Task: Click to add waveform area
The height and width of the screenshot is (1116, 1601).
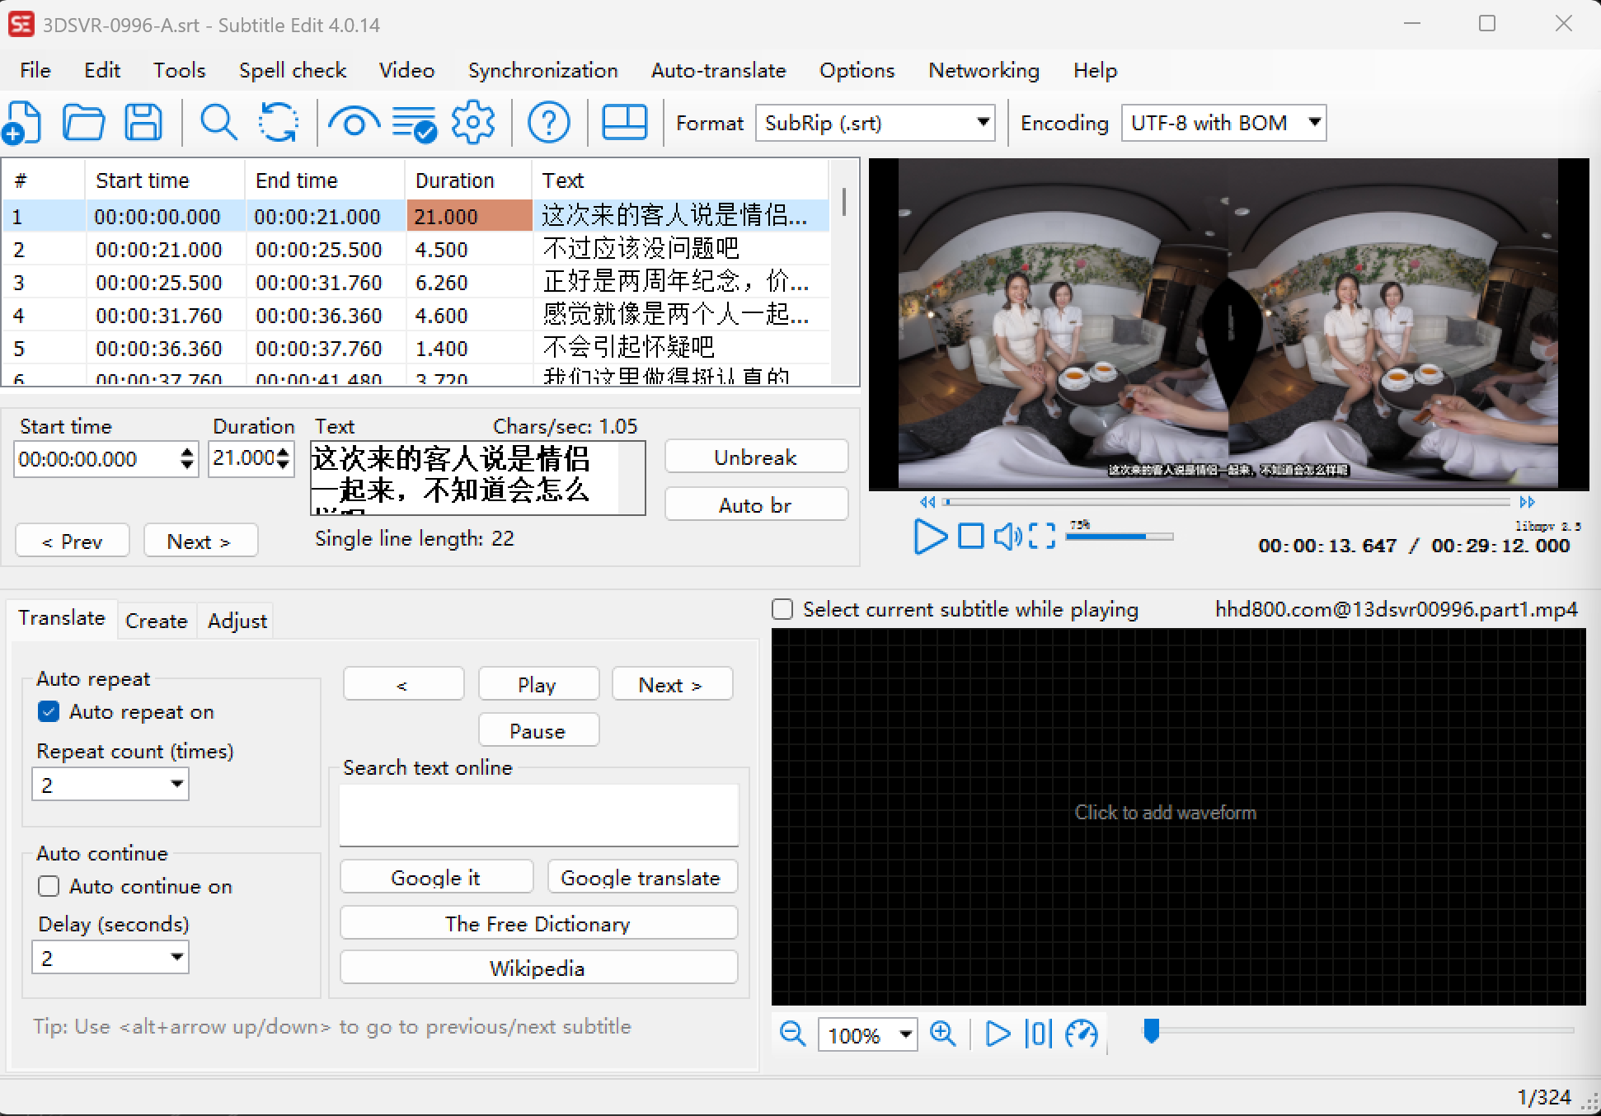Action: (1178, 816)
